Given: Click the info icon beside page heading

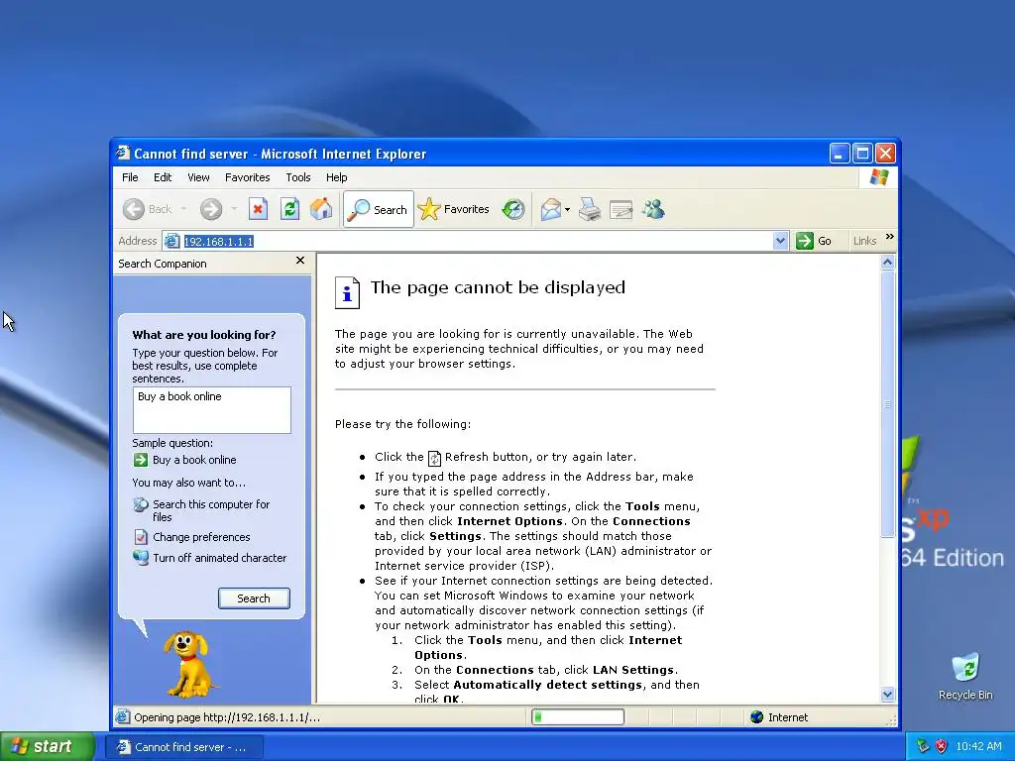Looking at the screenshot, I should pos(347,292).
